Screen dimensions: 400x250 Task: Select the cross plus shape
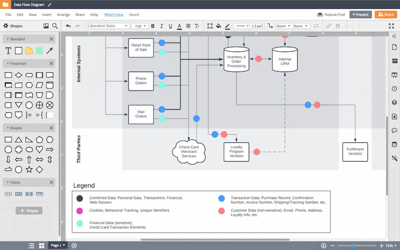pos(19,149)
